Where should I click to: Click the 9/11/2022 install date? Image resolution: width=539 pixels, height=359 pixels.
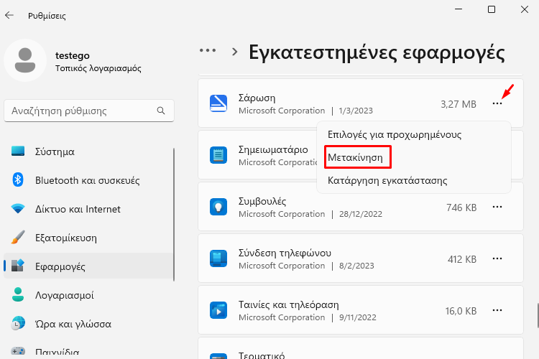point(357,317)
